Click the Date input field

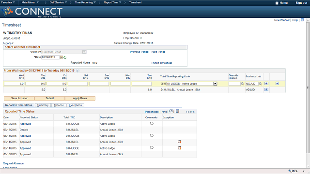pyautogui.click(x=50, y=57)
